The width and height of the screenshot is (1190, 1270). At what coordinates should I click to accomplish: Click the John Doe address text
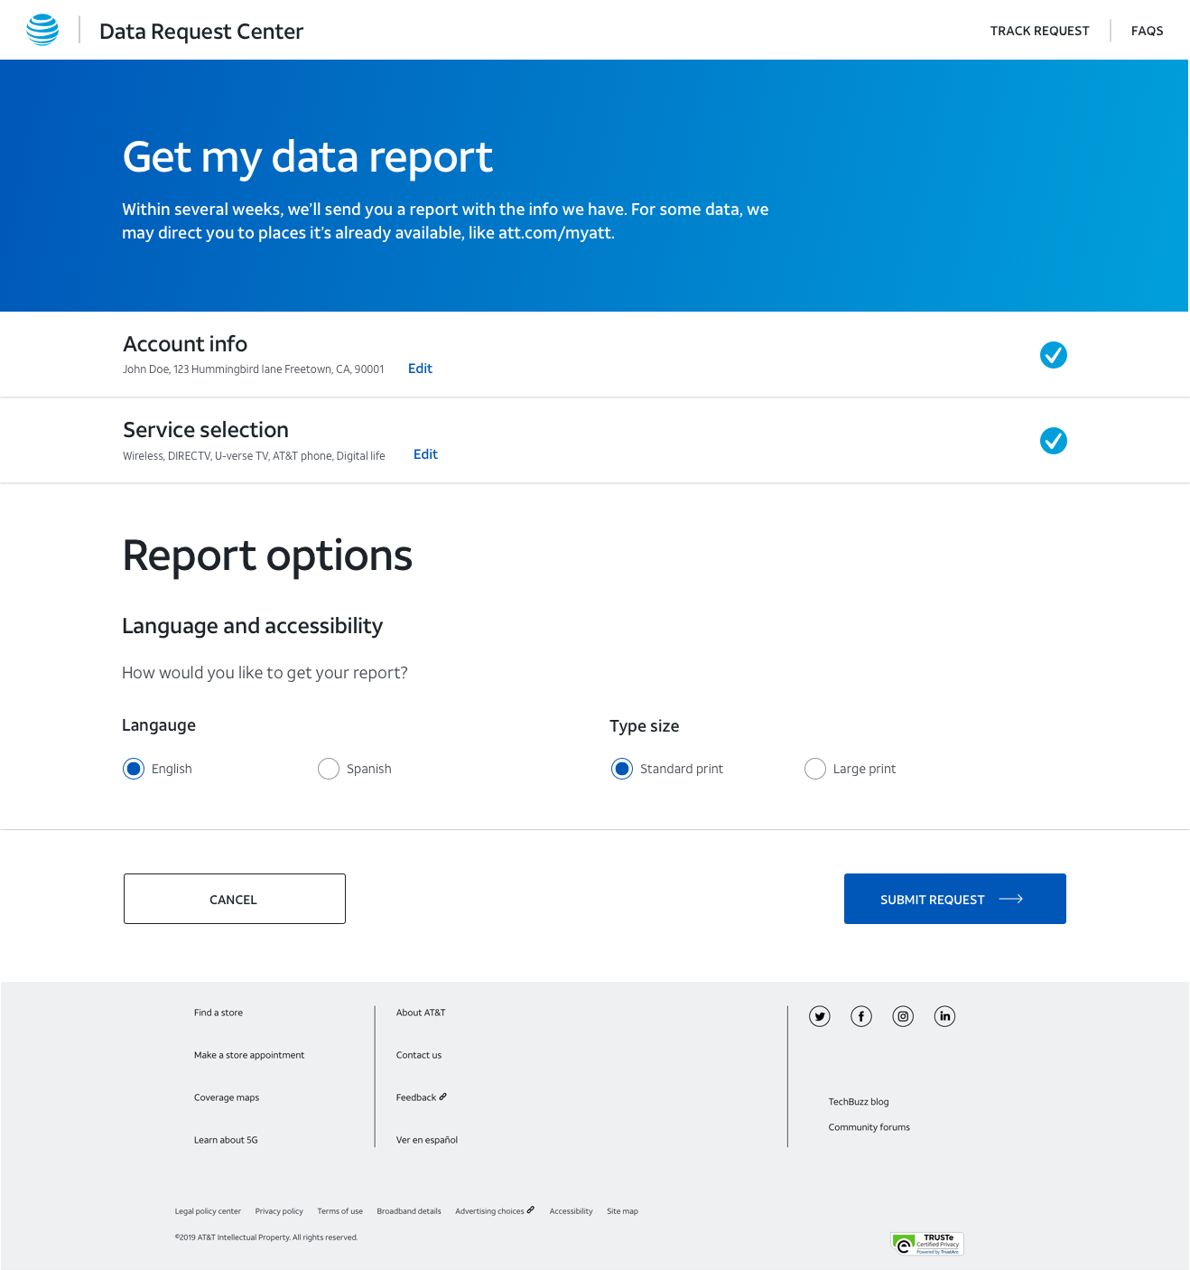click(x=254, y=369)
